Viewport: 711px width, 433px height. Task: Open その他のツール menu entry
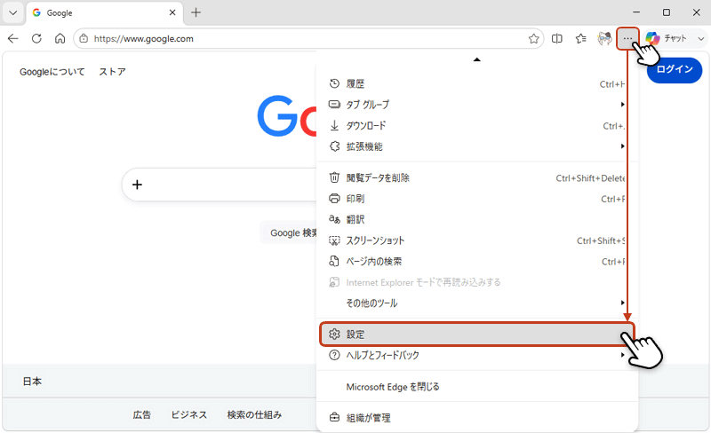(x=477, y=303)
